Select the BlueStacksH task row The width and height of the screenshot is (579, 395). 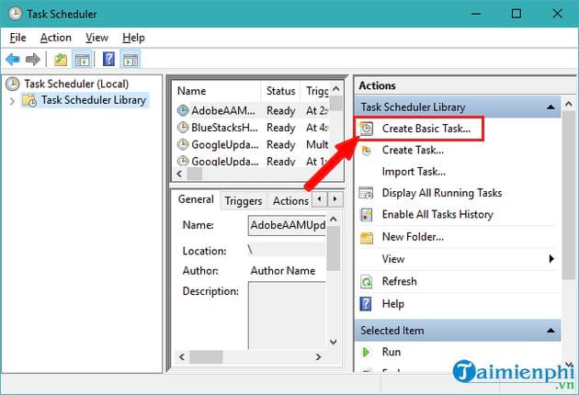tap(253, 128)
